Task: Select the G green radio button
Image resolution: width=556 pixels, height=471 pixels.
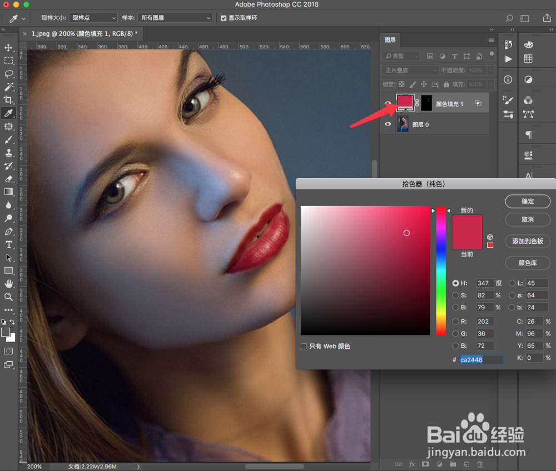Action: pos(456,334)
